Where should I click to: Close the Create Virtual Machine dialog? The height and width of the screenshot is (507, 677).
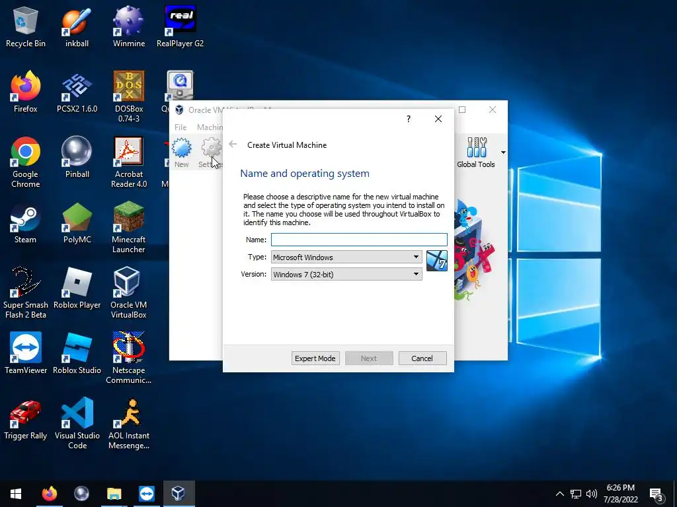(438, 119)
